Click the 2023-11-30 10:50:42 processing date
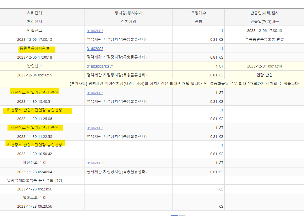This screenshot has height=216, width=304. pos(35,154)
